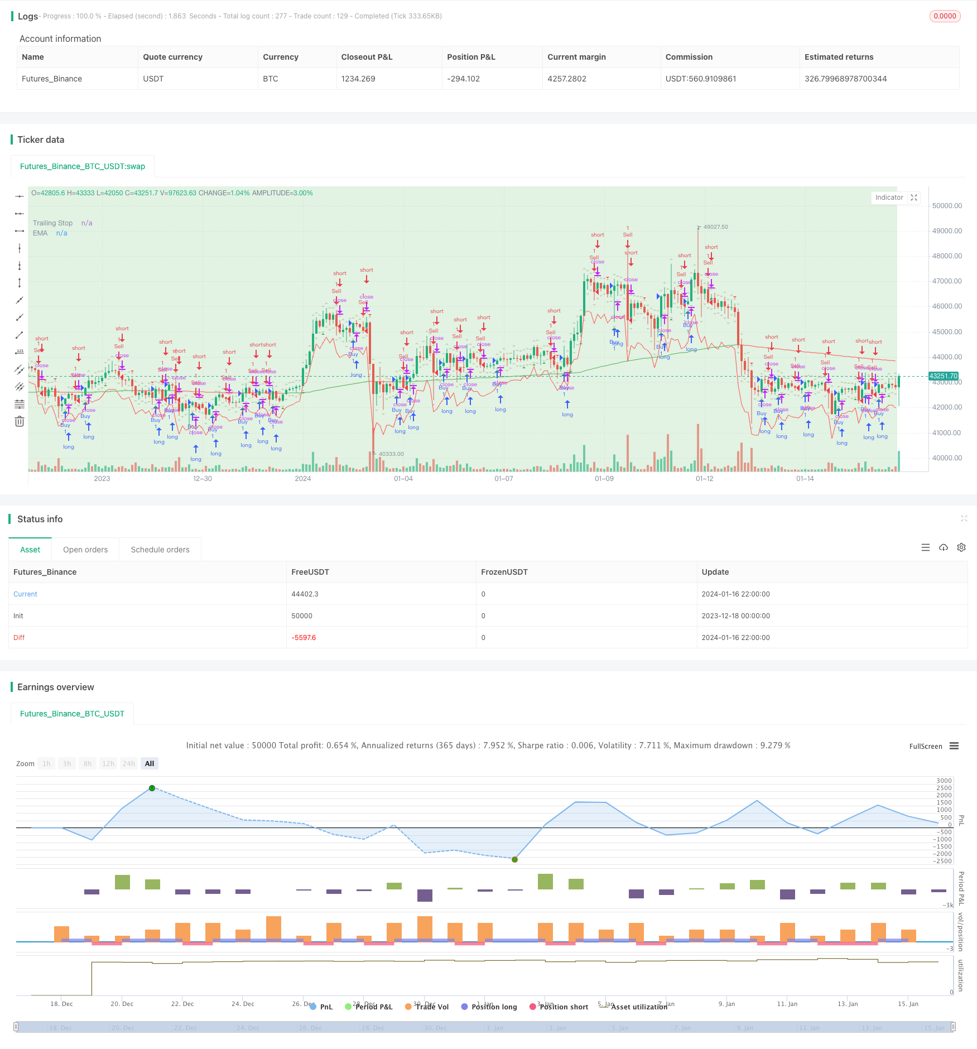977x1049 pixels.
Task: Toggle PnL series in chart legend
Action: [x=321, y=1007]
